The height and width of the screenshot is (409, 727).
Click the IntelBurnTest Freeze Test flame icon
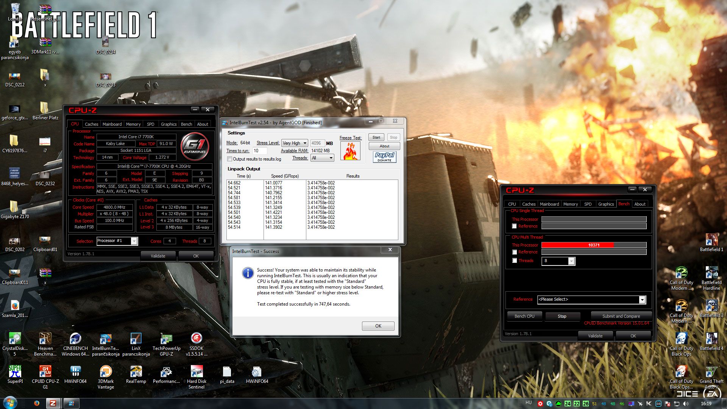pyautogui.click(x=350, y=151)
